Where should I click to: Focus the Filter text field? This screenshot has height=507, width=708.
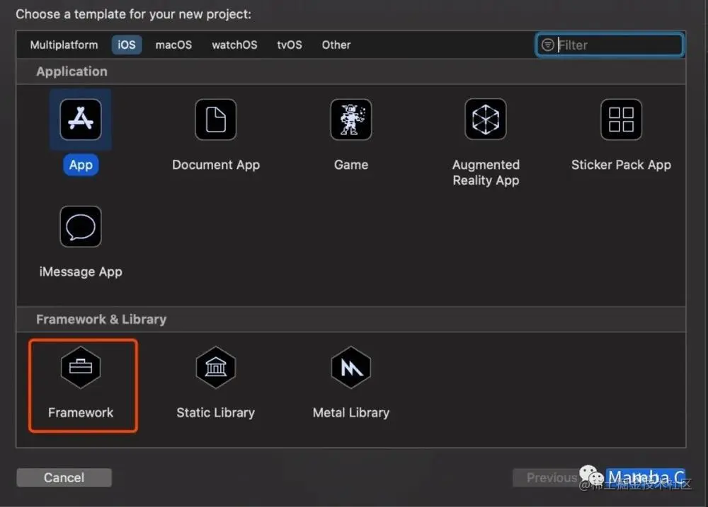point(610,45)
